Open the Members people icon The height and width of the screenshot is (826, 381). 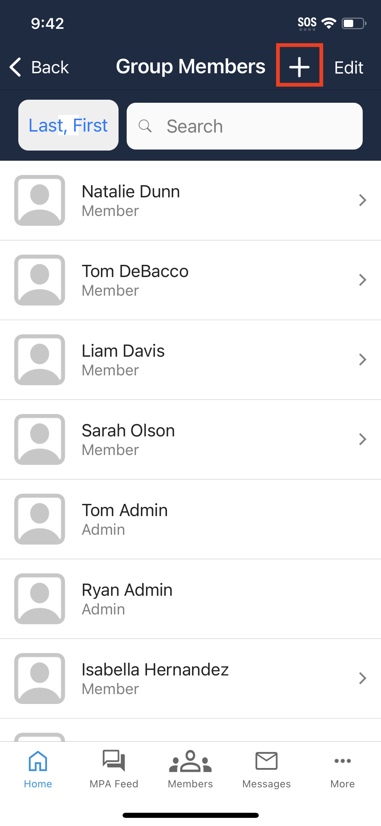[x=190, y=761]
